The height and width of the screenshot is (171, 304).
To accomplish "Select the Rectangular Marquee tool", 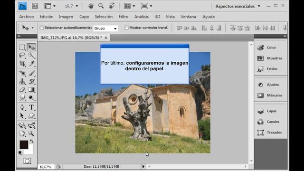I will (x=22, y=47).
